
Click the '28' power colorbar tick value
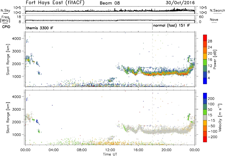210,41
